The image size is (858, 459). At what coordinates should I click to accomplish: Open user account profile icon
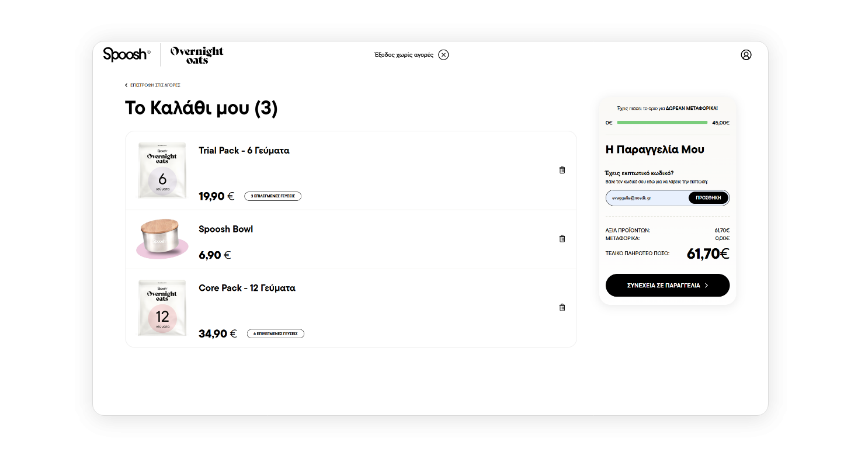point(746,55)
